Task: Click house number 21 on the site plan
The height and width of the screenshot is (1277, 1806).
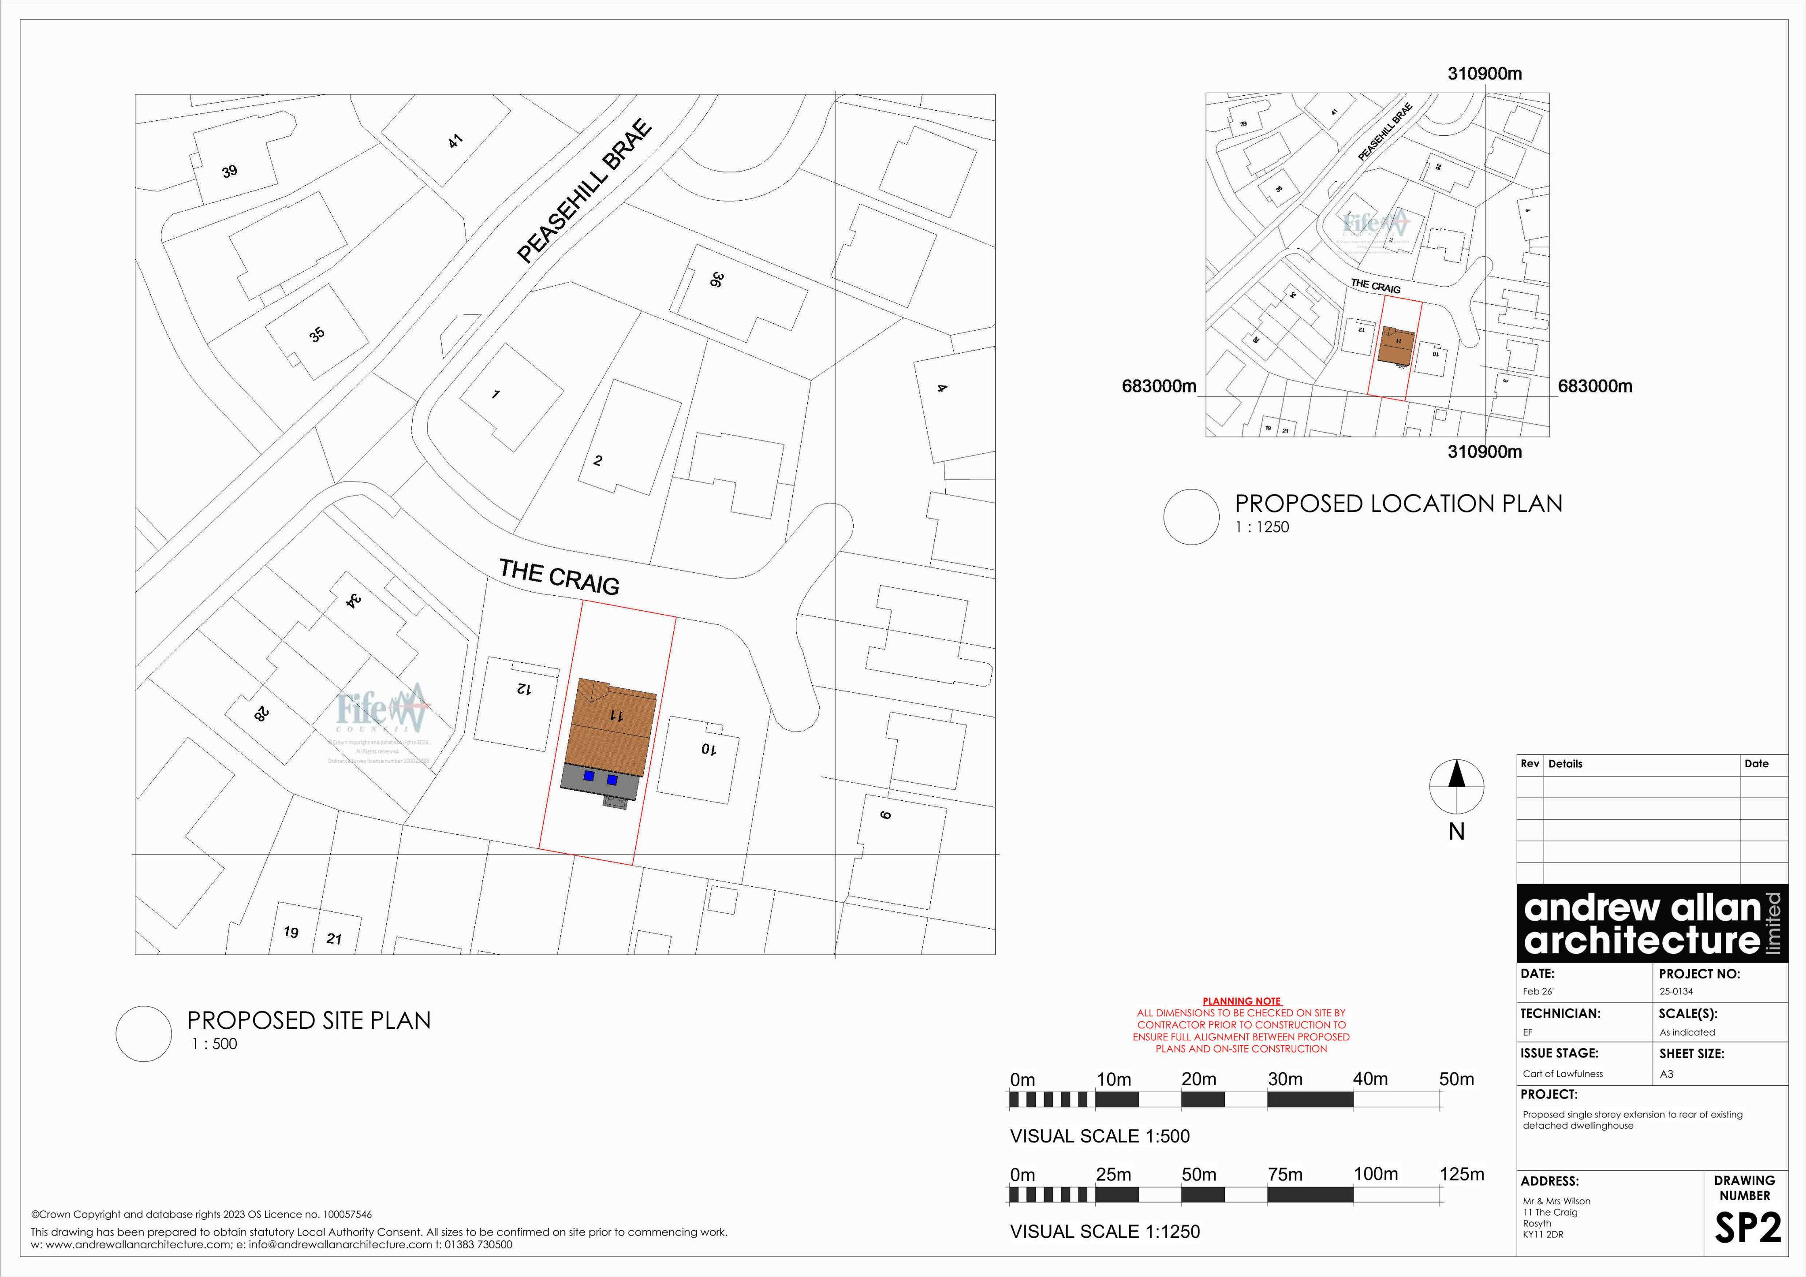Action: pos(333,939)
